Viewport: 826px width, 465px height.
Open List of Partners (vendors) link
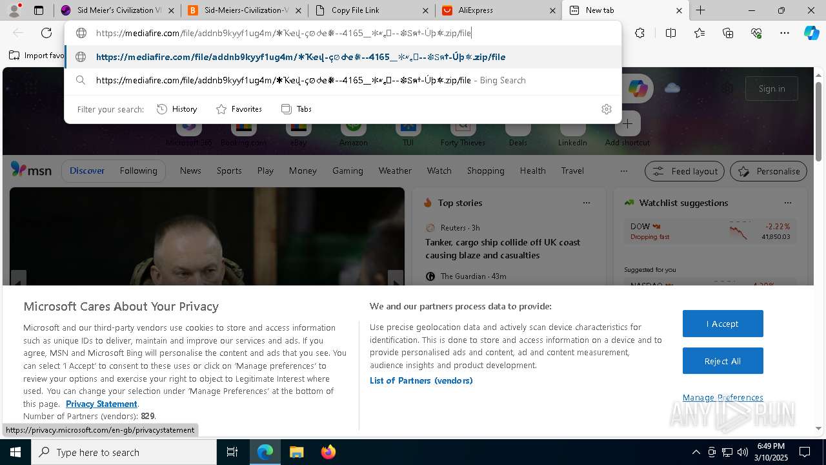coord(421,380)
